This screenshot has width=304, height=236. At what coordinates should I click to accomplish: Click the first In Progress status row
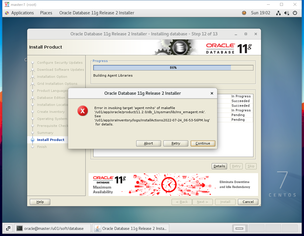click(241, 96)
